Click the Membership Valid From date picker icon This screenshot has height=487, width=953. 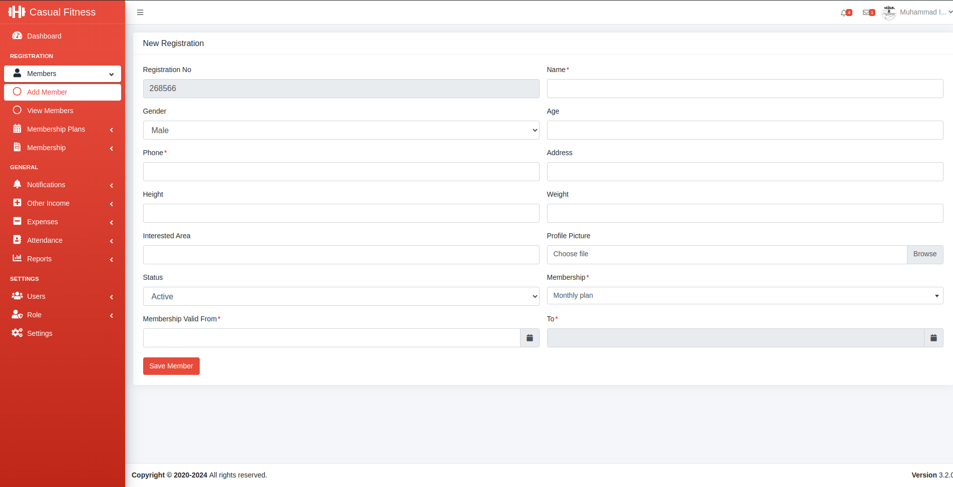[530, 337]
